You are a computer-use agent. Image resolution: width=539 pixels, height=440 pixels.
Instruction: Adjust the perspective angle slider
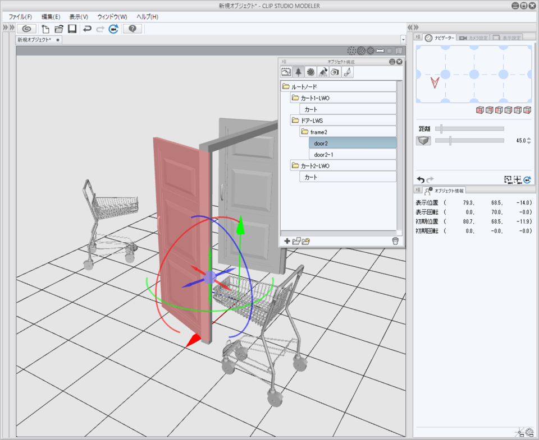pos(469,140)
